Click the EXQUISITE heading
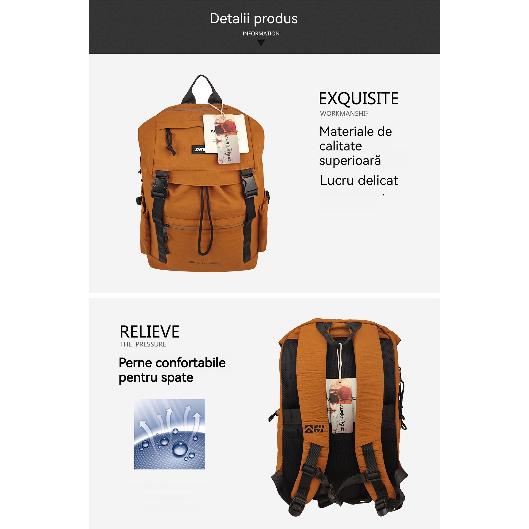The width and height of the screenshot is (529, 529). 359,99
